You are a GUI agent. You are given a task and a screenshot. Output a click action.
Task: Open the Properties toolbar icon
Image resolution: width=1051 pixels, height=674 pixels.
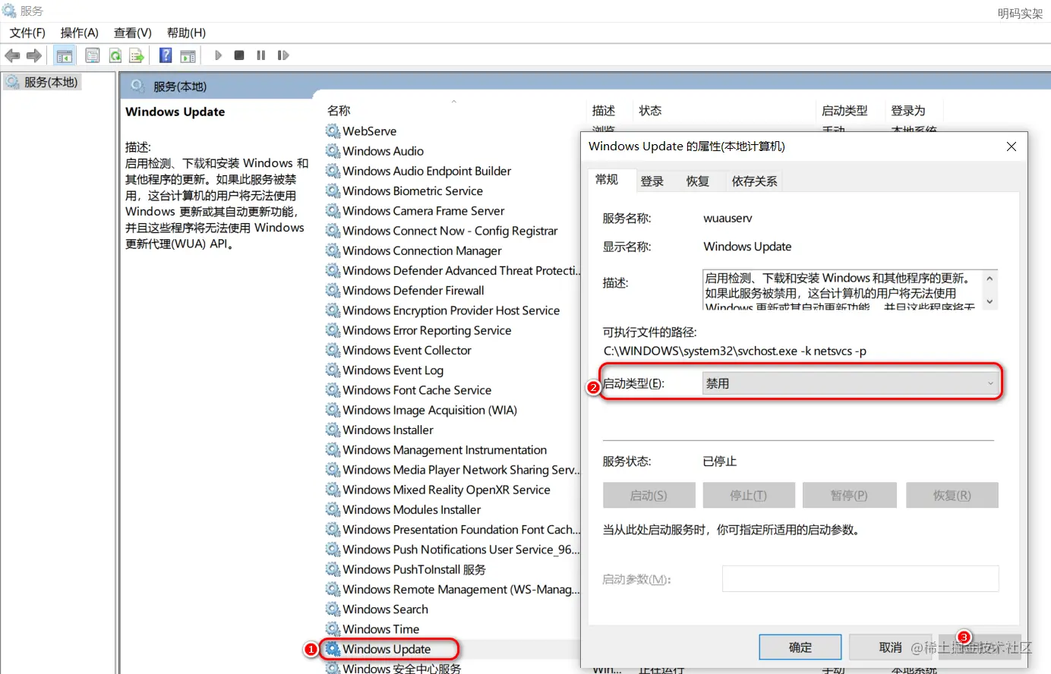pyautogui.click(x=93, y=55)
